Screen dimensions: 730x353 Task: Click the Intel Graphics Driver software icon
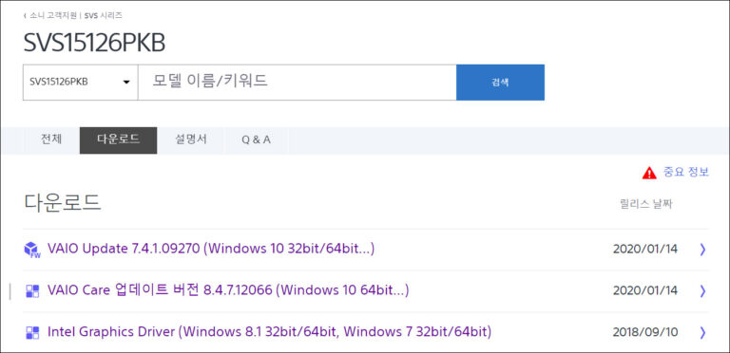point(31,332)
